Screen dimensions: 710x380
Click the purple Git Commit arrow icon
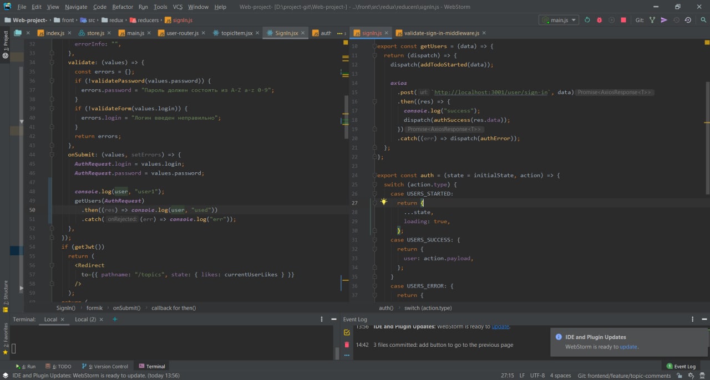coord(664,20)
